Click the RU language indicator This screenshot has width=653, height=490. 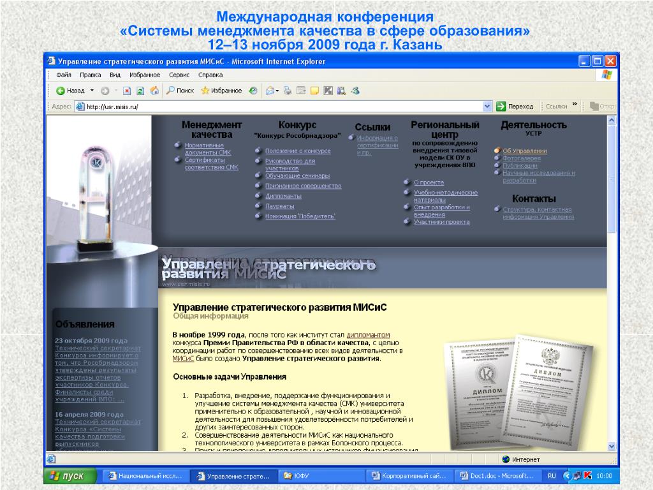552,475
